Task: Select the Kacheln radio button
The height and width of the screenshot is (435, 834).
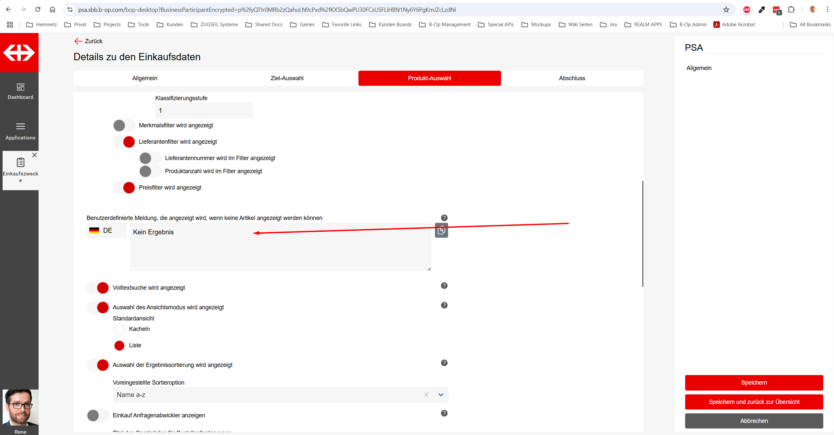Action: click(x=119, y=329)
